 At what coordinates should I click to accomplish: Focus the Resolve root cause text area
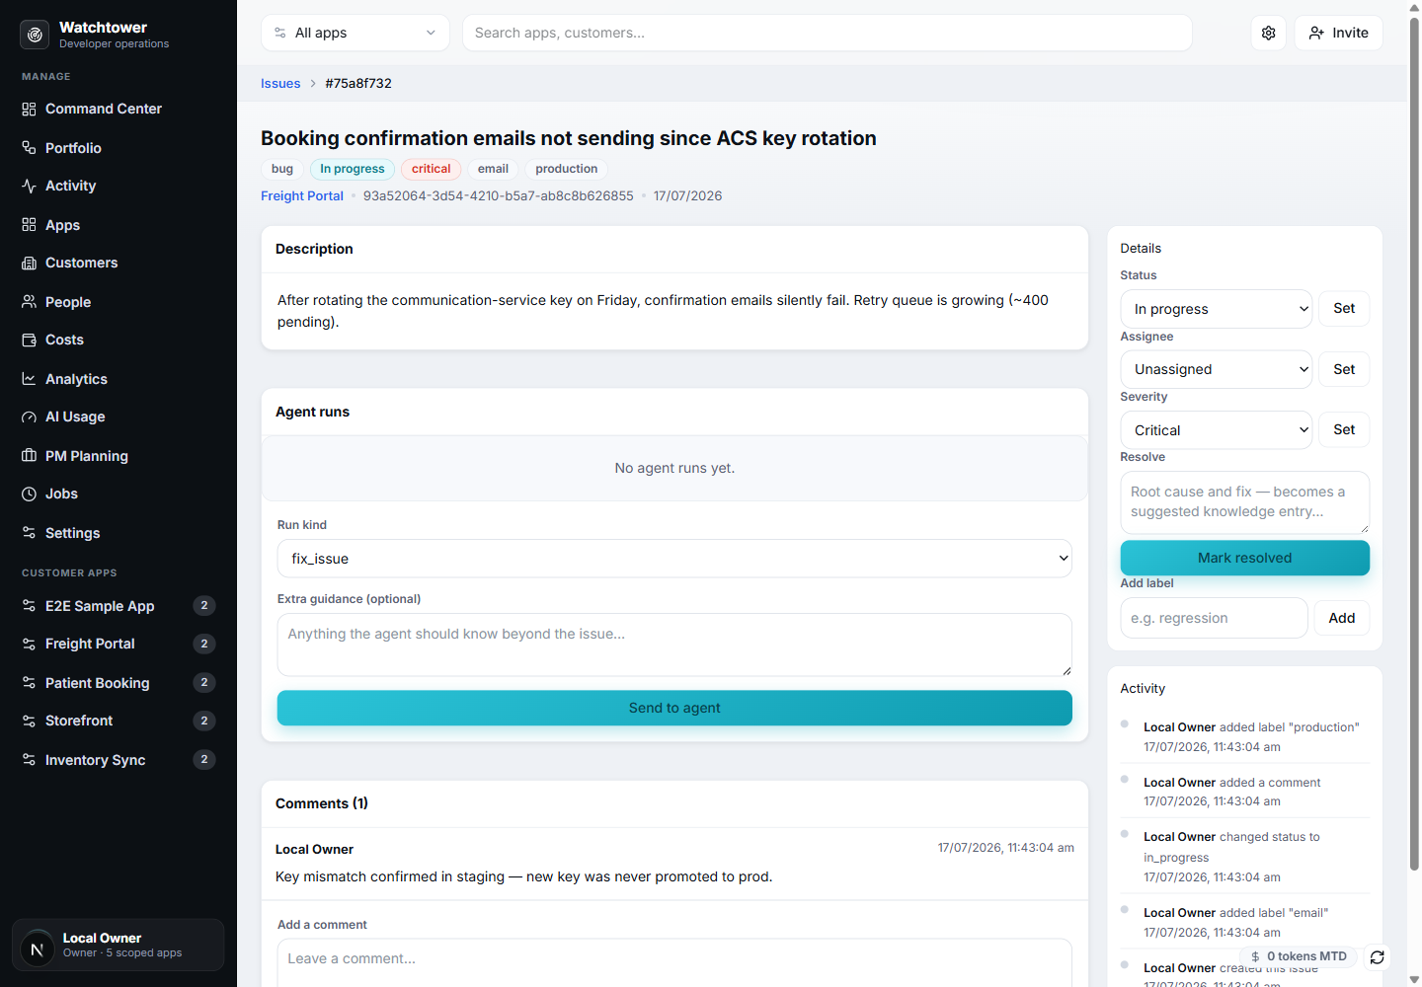pos(1245,502)
